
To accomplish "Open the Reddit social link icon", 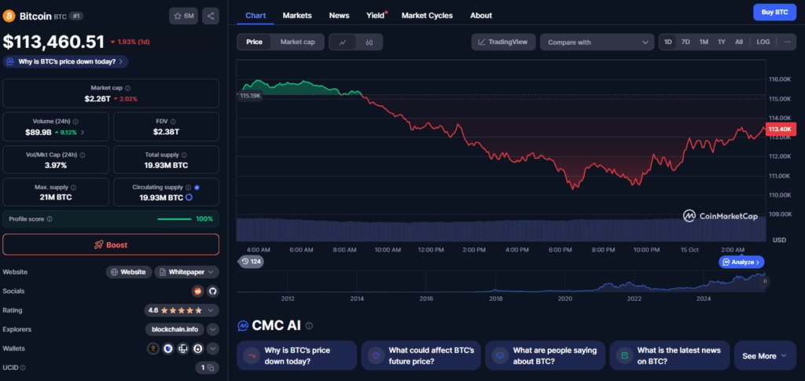I will pos(198,291).
